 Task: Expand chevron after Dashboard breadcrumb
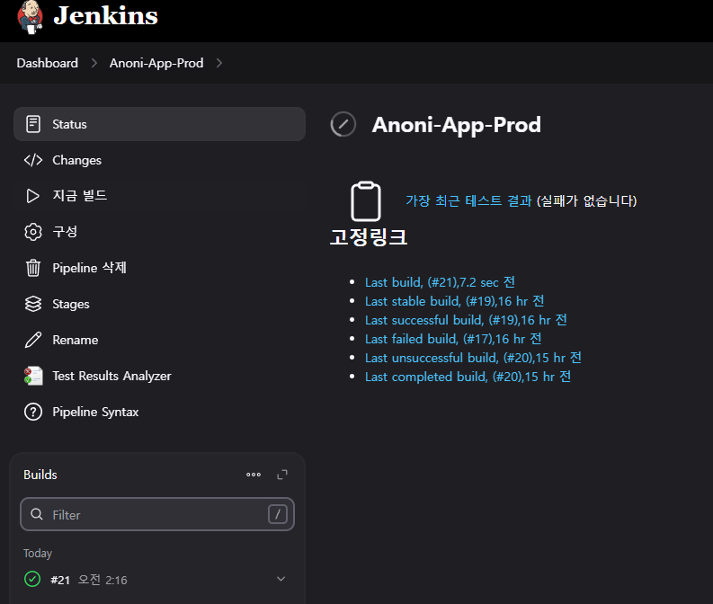(94, 63)
